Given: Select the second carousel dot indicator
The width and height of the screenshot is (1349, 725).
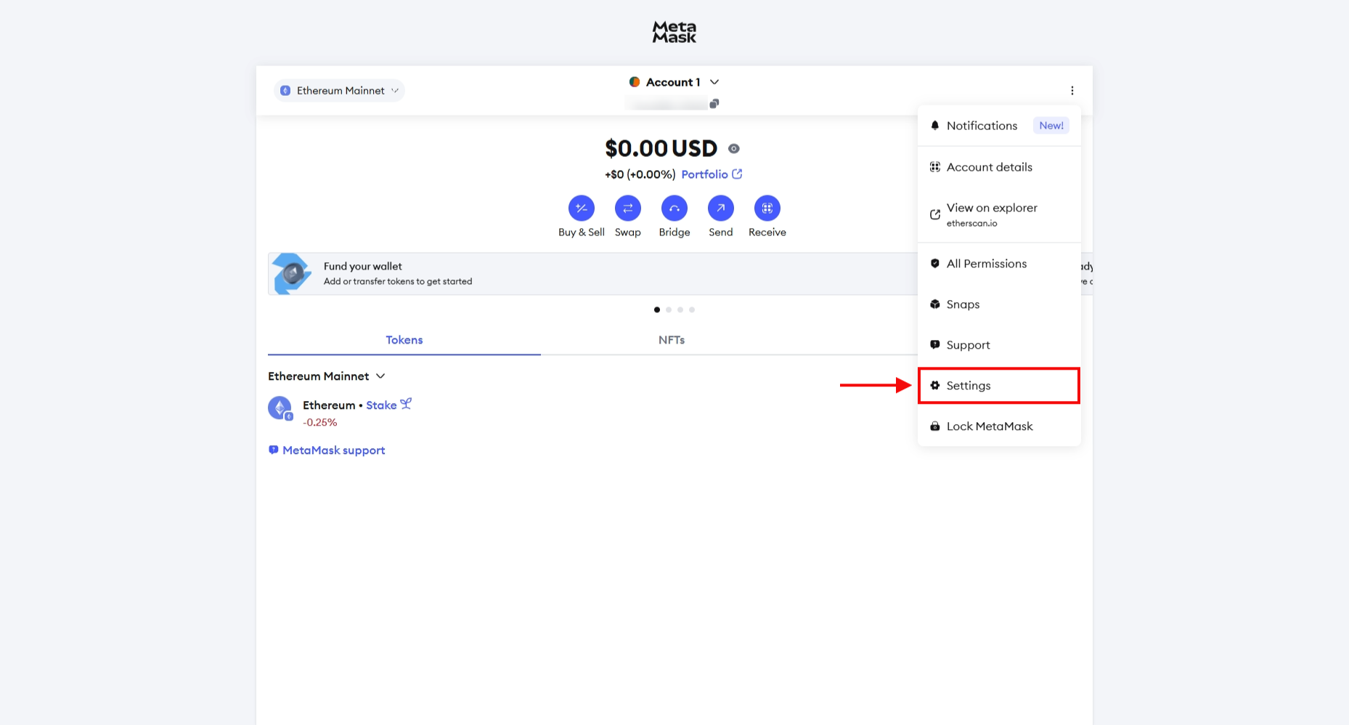Looking at the screenshot, I should (669, 309).
